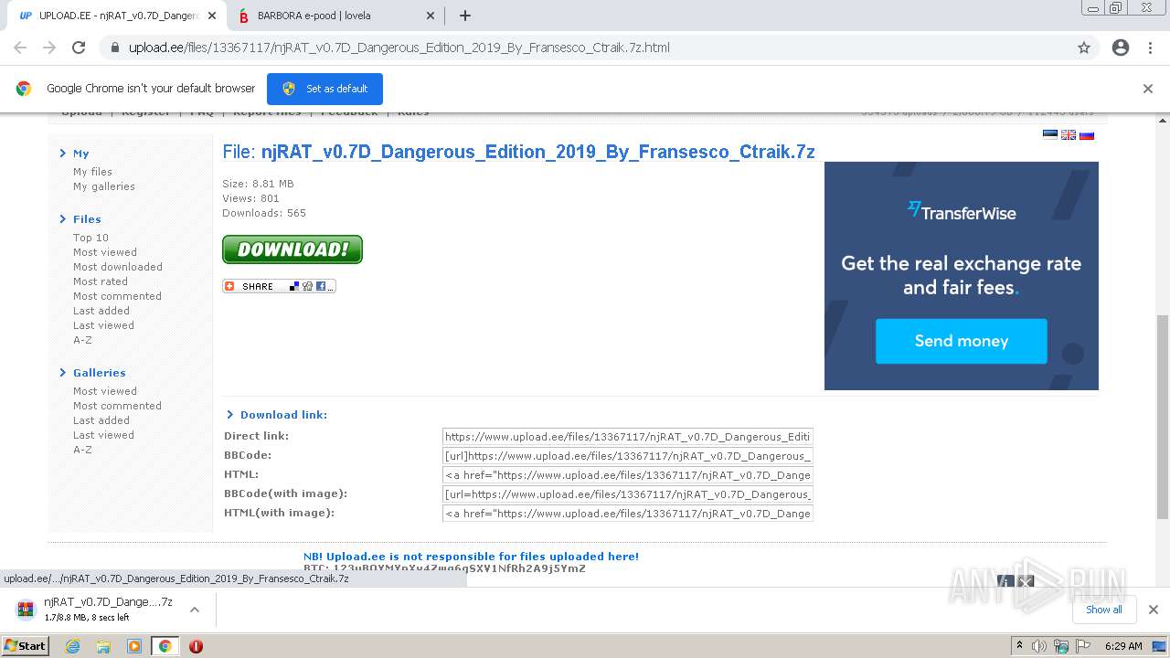The height and width of the screenshot is (658, 1170).
Task: Open the media player taskbar icon
Action: tap(134, 646)
